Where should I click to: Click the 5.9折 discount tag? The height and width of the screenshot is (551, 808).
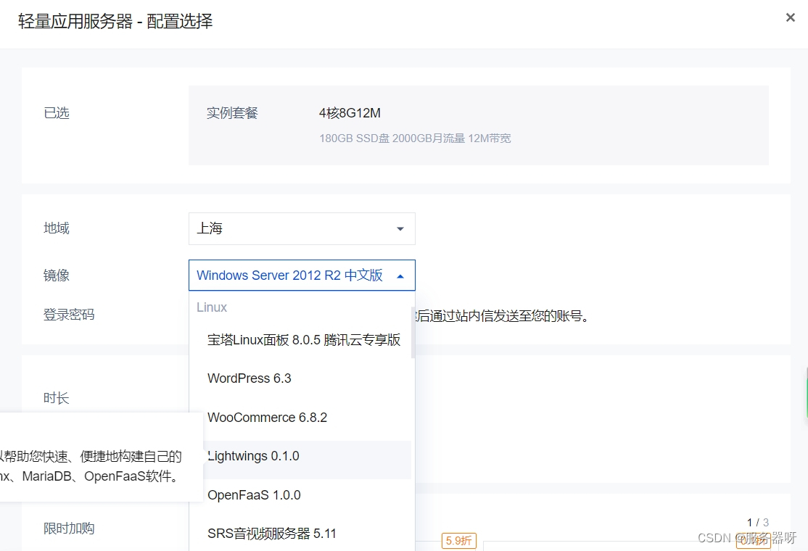point(458,541)
